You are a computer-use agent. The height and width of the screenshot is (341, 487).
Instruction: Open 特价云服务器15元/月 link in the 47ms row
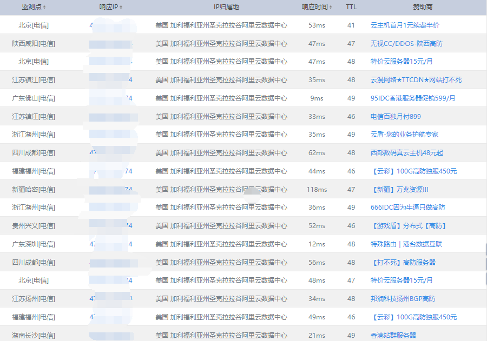coord(402,62)
